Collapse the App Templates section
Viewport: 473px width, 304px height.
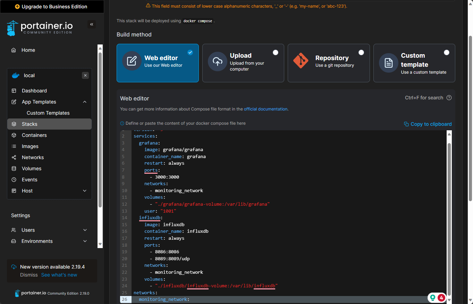(x=85, y=102)
